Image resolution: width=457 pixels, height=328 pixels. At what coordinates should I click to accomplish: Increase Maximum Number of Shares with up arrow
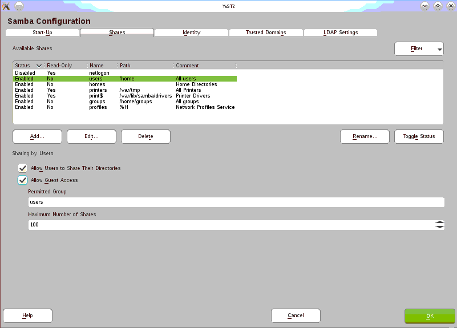440,222
